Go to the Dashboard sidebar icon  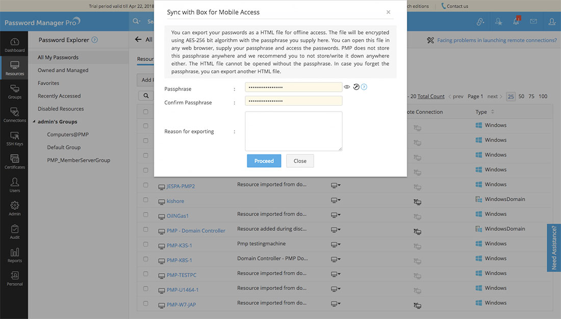tap(15, 45)
